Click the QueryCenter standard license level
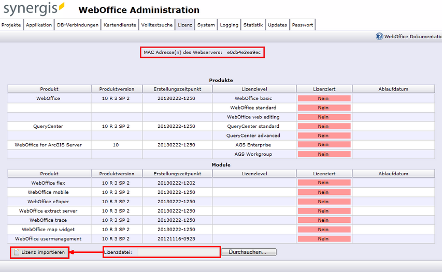This screenshot has height=272, width=442. 253,126
